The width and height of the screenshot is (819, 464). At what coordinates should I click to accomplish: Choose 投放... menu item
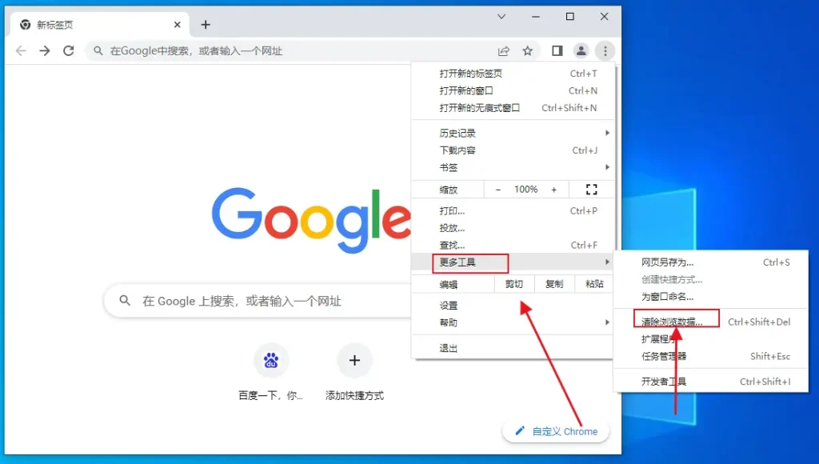513,228
